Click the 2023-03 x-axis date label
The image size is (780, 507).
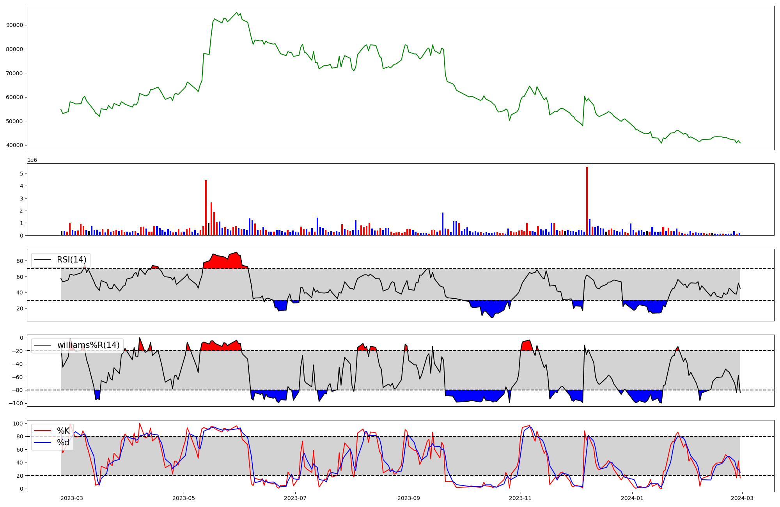point(72,498)
